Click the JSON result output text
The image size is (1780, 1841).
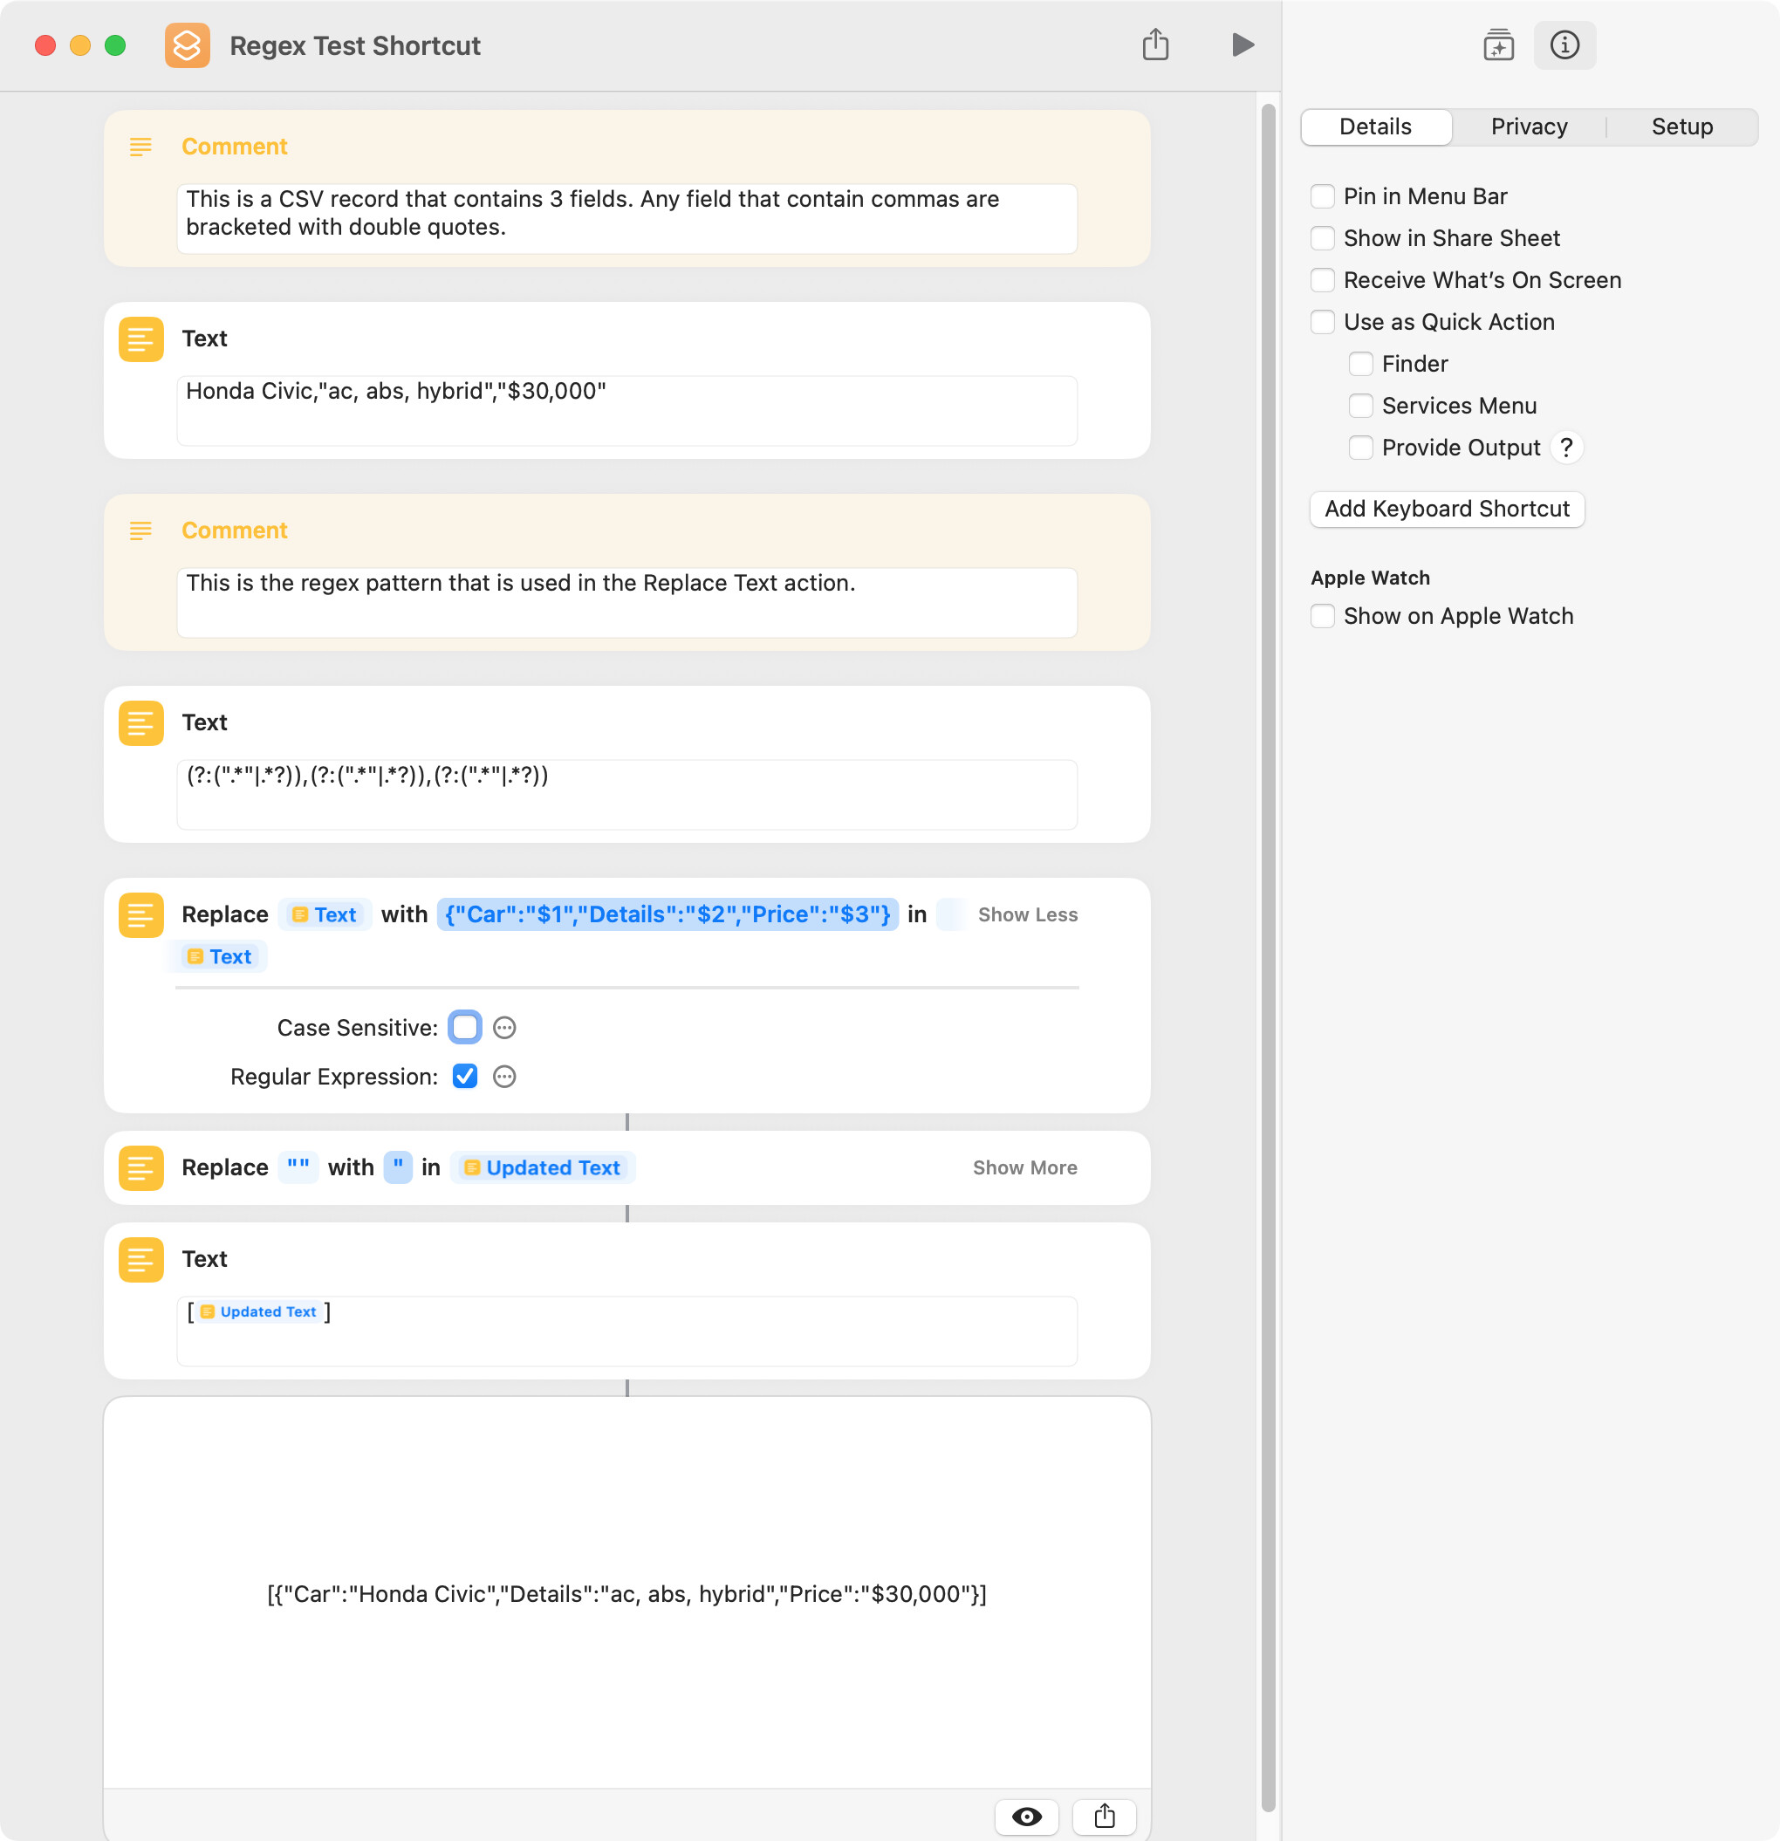[x=626, y=1594]
